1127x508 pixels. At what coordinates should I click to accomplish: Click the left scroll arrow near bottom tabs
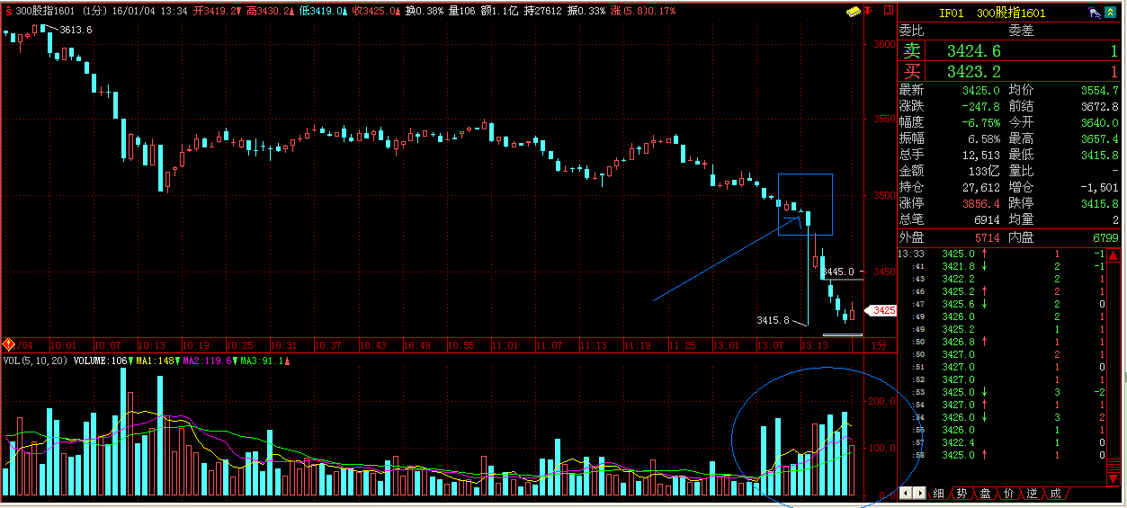click(x=907, y=493)
